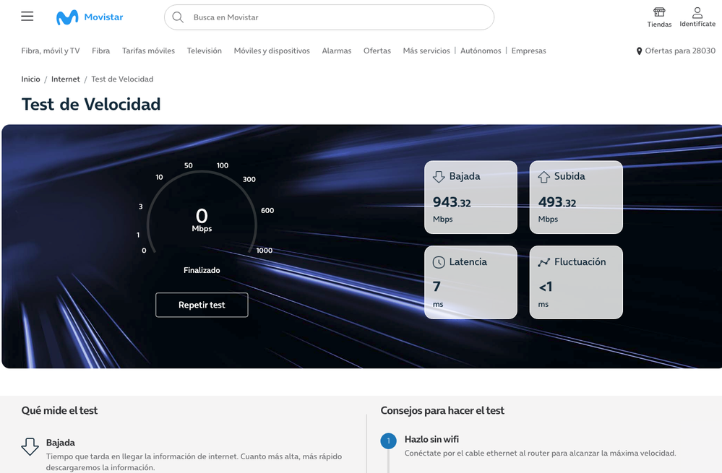This screenshot has height=473, width=722.
Task: Click the Subida upload arrow icon
Action: tap(544, 177)
